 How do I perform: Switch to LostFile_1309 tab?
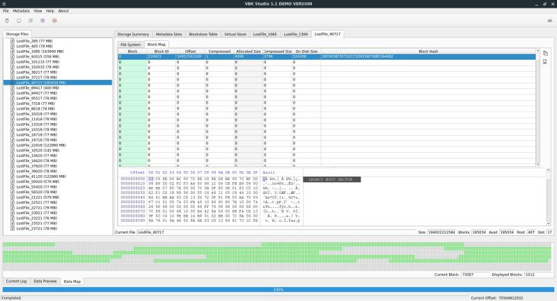click(295, 34)
